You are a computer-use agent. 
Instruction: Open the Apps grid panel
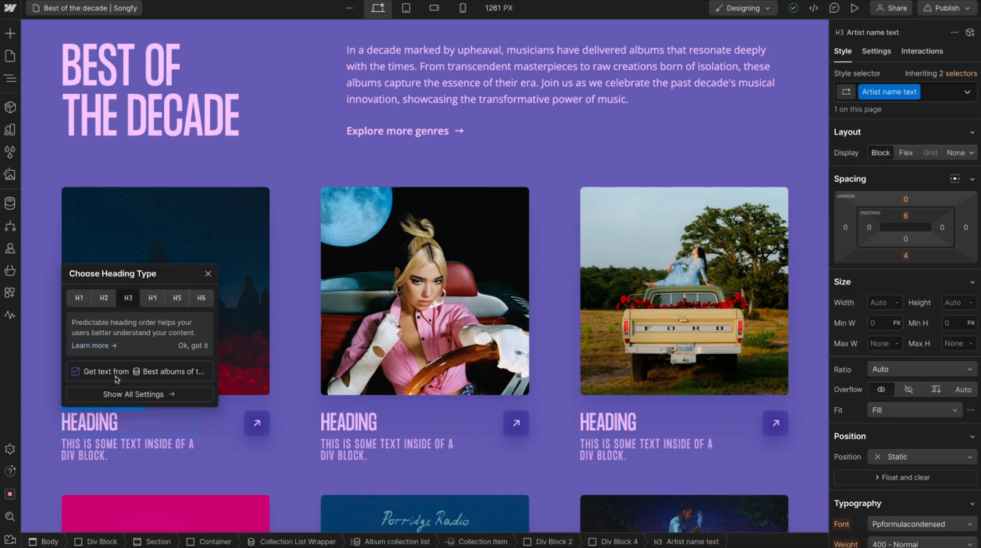pos(10,292)
